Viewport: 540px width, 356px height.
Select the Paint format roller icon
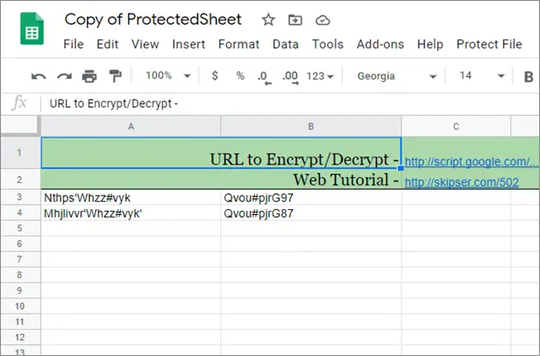[x=115, y=76]
